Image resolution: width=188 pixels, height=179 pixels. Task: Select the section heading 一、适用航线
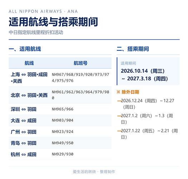pos(25,49)
